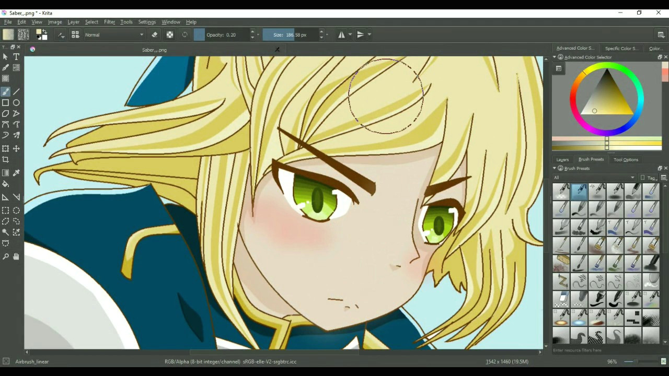Open the Tag button in Brush Presets
This screenshot has height=376, width=669.
pos(648,178)
